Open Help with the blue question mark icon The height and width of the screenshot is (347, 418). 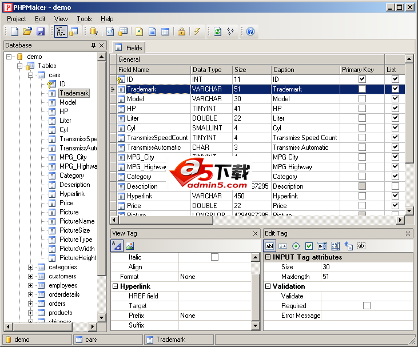pyautogui.click(x=250, y=31)
